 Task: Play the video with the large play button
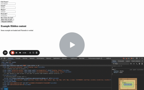(x=72, y=45)
